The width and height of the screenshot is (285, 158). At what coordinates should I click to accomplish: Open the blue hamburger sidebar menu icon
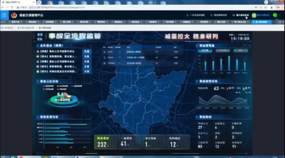pos(4,15)
